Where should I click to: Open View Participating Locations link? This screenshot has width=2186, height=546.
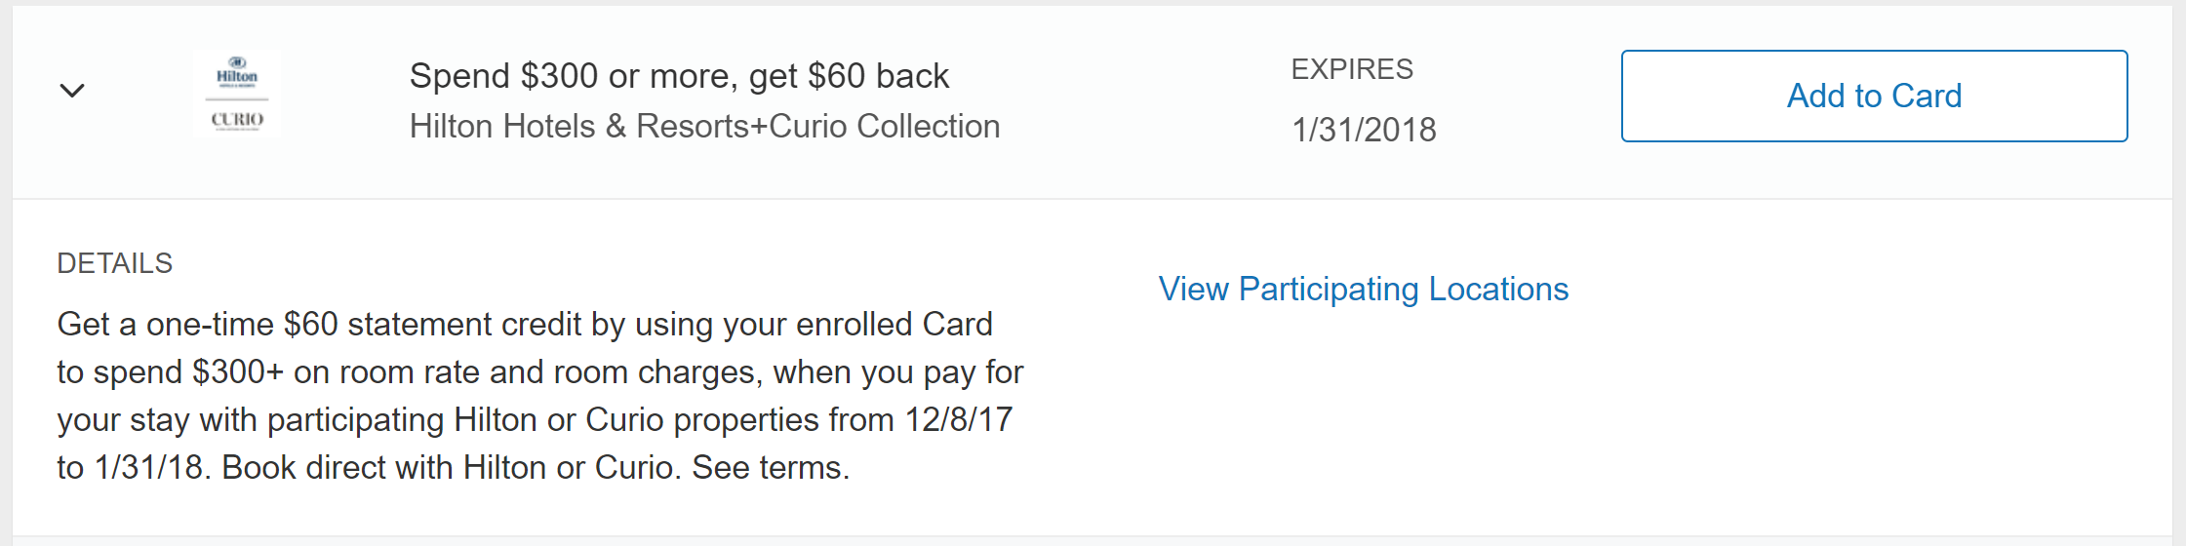pos(1363,290)
